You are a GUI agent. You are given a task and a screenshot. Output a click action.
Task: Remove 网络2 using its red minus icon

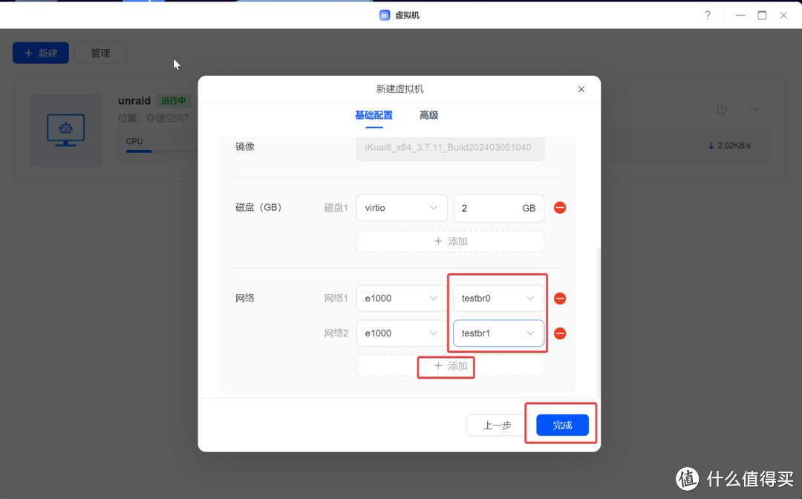559,333
